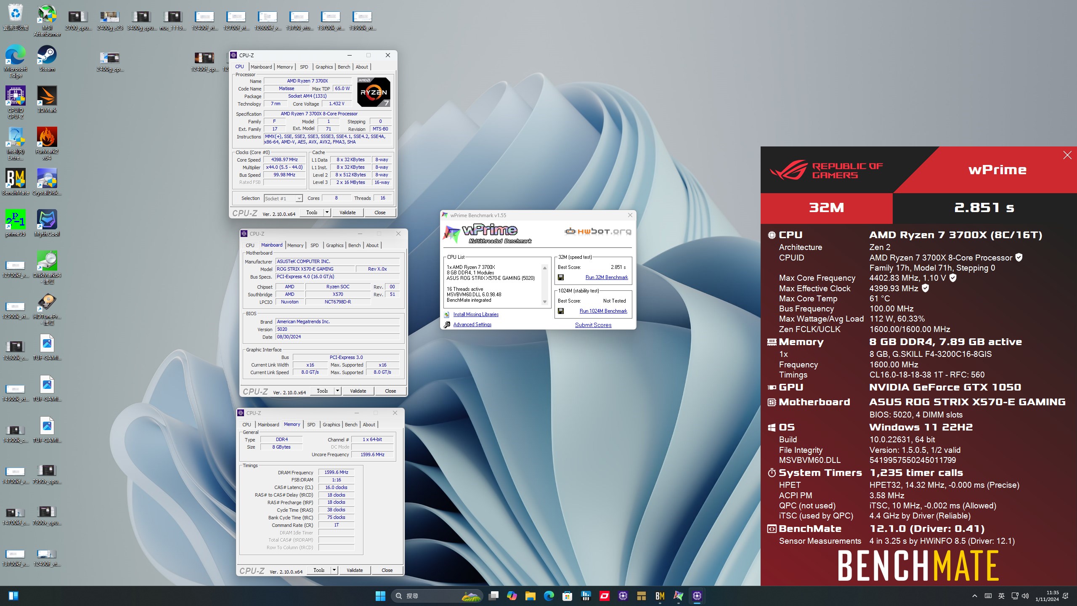The image size is (1077, 606).
Task: Click Tools button in Mainboard CPU-Z window
Action: [x=322, y=391]
